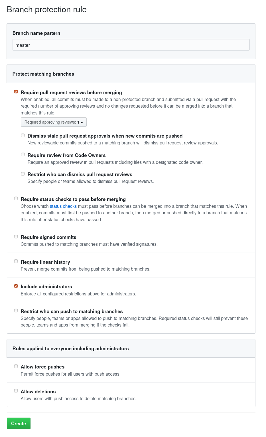Enable Allow force pushes
This screenshot has height=437, width=266.
(x=16, y=366)
